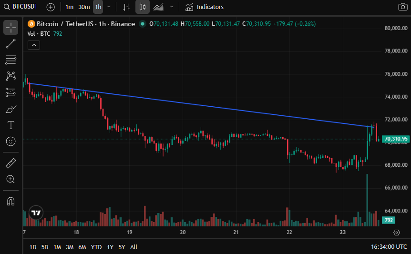Open timezone menu at 16:34:00 UTC
Viewport: 411px width, 254px height.
[x=389, y=247]
